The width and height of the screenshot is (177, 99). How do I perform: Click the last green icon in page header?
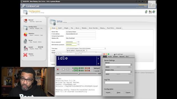154,12
